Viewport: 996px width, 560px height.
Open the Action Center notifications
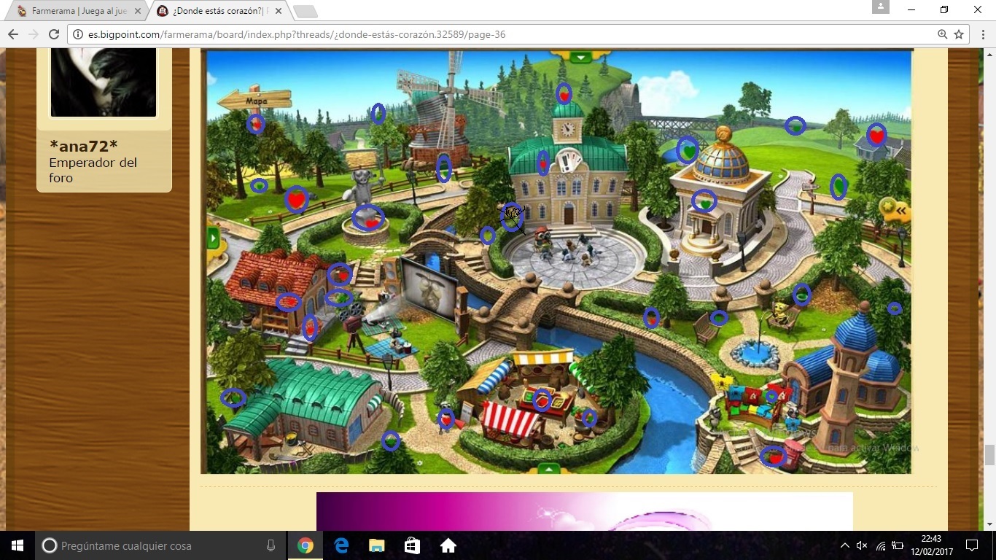(972, 545)
